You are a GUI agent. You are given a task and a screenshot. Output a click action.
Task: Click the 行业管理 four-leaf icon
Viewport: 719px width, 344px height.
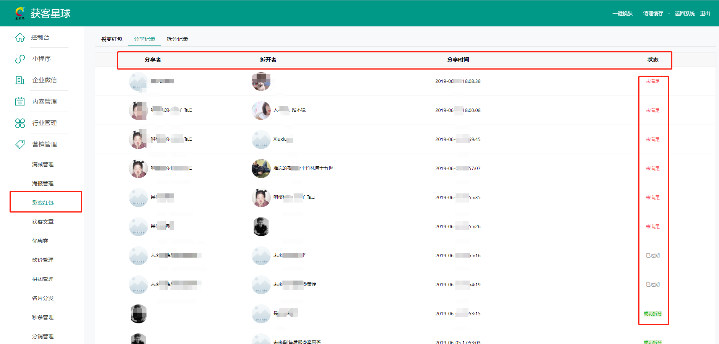20,123
